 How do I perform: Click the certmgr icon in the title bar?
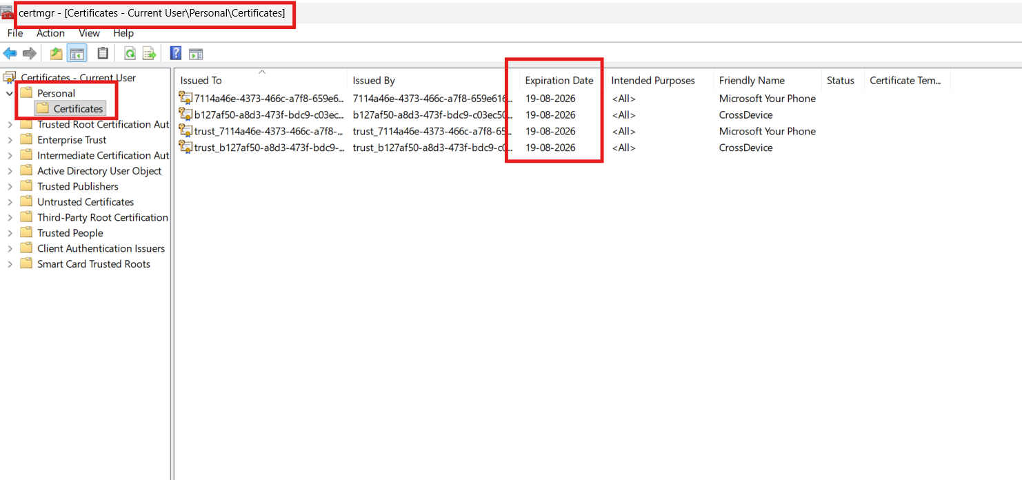point(7,12)
